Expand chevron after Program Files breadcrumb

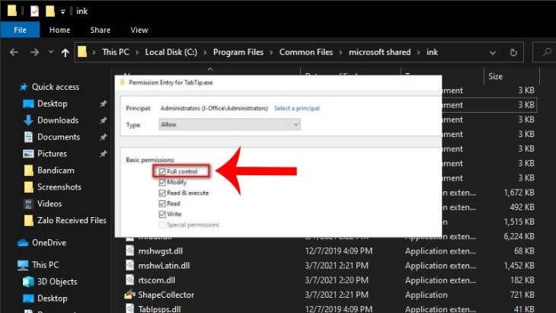pyautogui.click(x=271, y=53)
